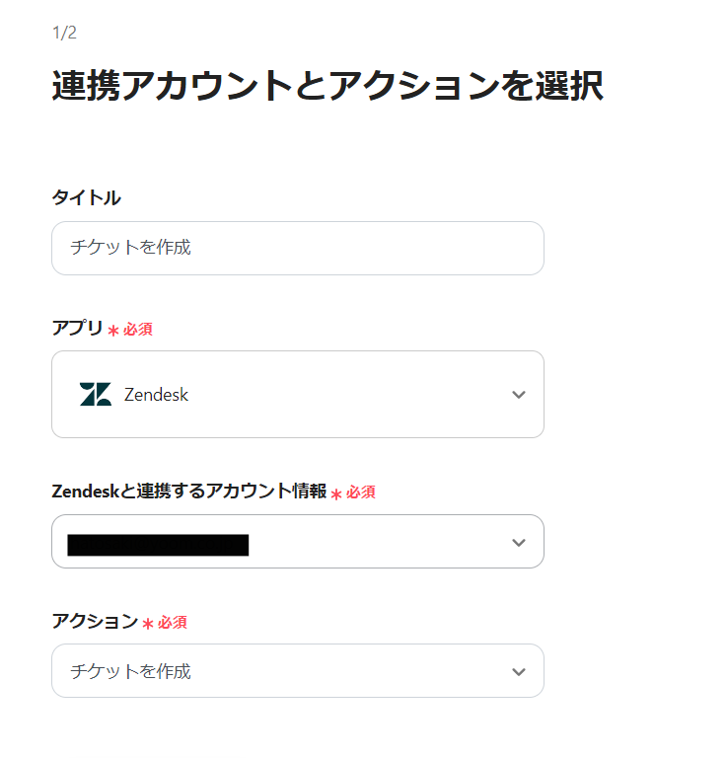
Task: Expand the アプリ dropdown chevron
Action: (x=519, y=395)
